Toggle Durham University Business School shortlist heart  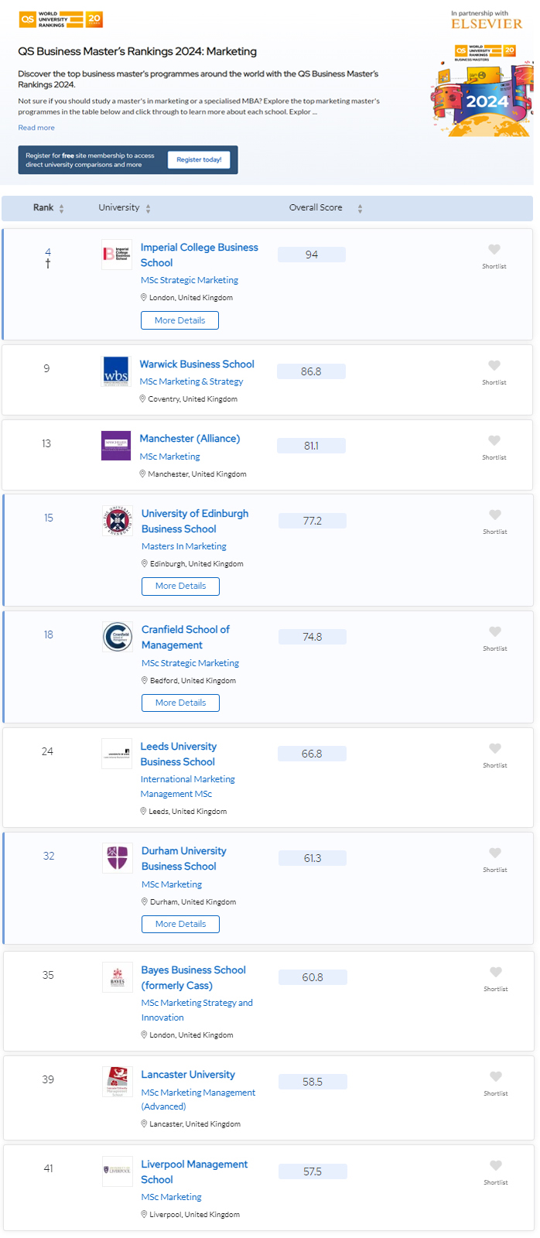[x=495, y=853]
